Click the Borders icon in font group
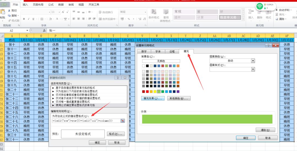This screenshot has height=151, width=297. coord(42,19)
